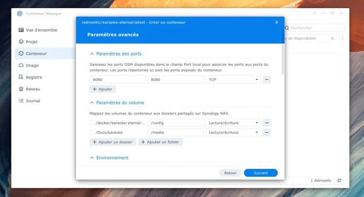
Task: Click the Rechercher search field
Action: [x=317, y=28]
